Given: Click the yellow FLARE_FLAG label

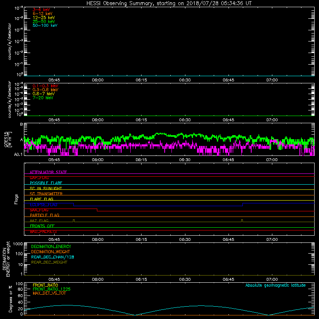Looking at the screenshot, I should point(41,199).
